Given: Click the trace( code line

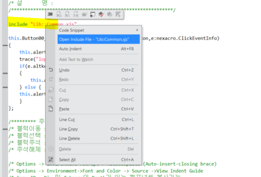Looking at the screenshot, I should [32, 59].
